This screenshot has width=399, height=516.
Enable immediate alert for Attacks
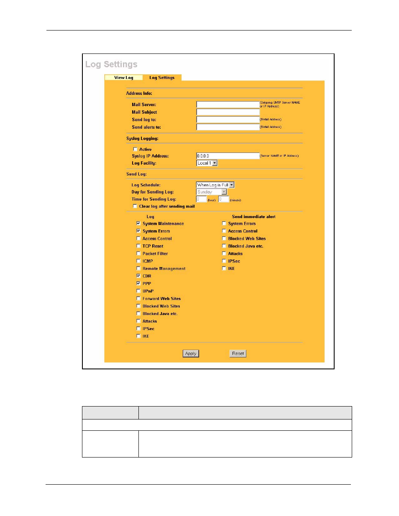224,254
